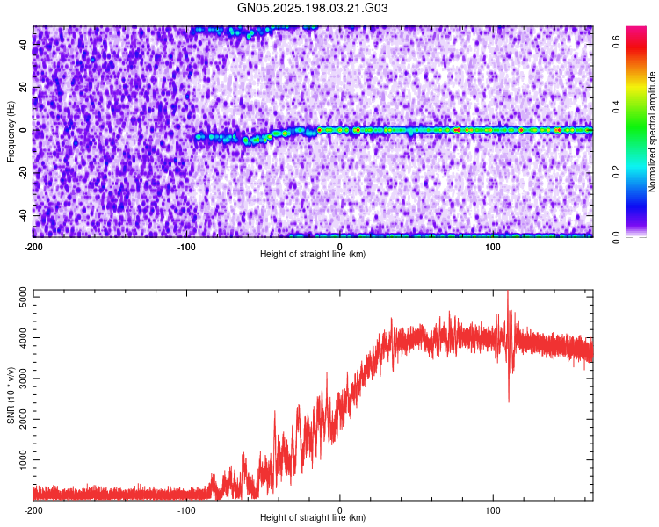Viewport: 659px width, 527px height.
Task: Click the 1000 tick on the SNR axis
Action: coord(24,459)
